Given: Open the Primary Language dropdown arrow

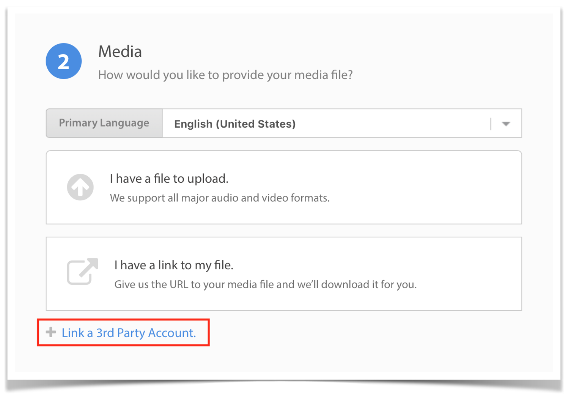Looking at the screenshot, I should tap(506, 124).
